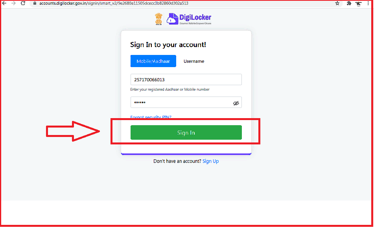Open the browser three-dot menu
This screenshot has width=374, height=228.
[368, 3]
